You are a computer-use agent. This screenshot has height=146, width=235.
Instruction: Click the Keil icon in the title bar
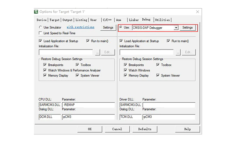click(x=36, y=12)
